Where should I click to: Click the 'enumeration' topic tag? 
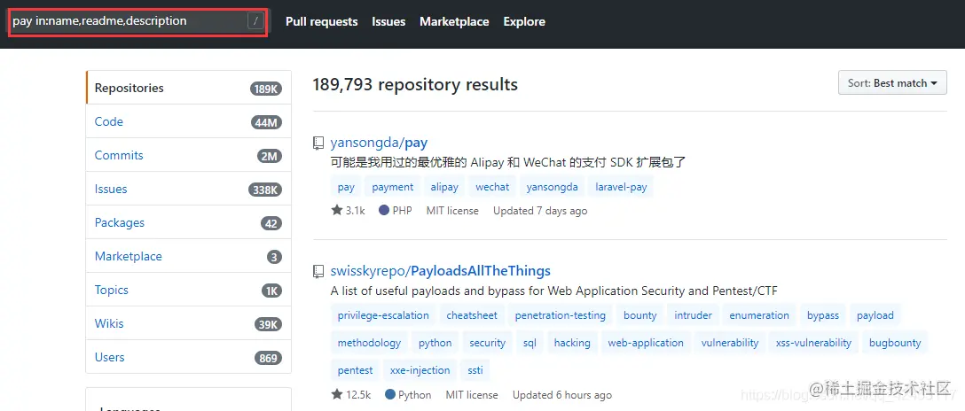click(x=759, y=315)
